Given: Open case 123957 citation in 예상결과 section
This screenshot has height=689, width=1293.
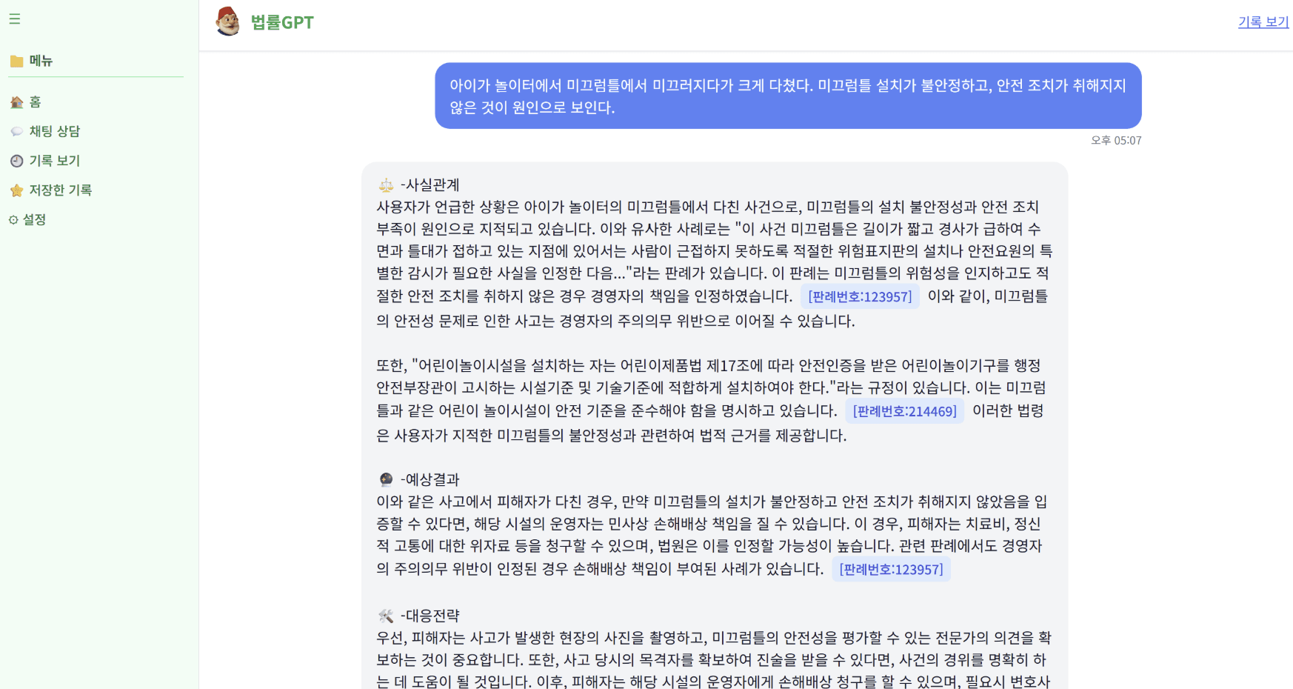Looking at the screenshot, I should click(891, 570).
